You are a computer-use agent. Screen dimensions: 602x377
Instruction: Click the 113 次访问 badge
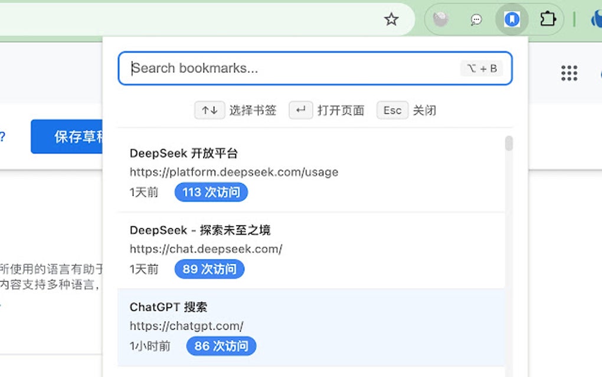coord(211,192)
